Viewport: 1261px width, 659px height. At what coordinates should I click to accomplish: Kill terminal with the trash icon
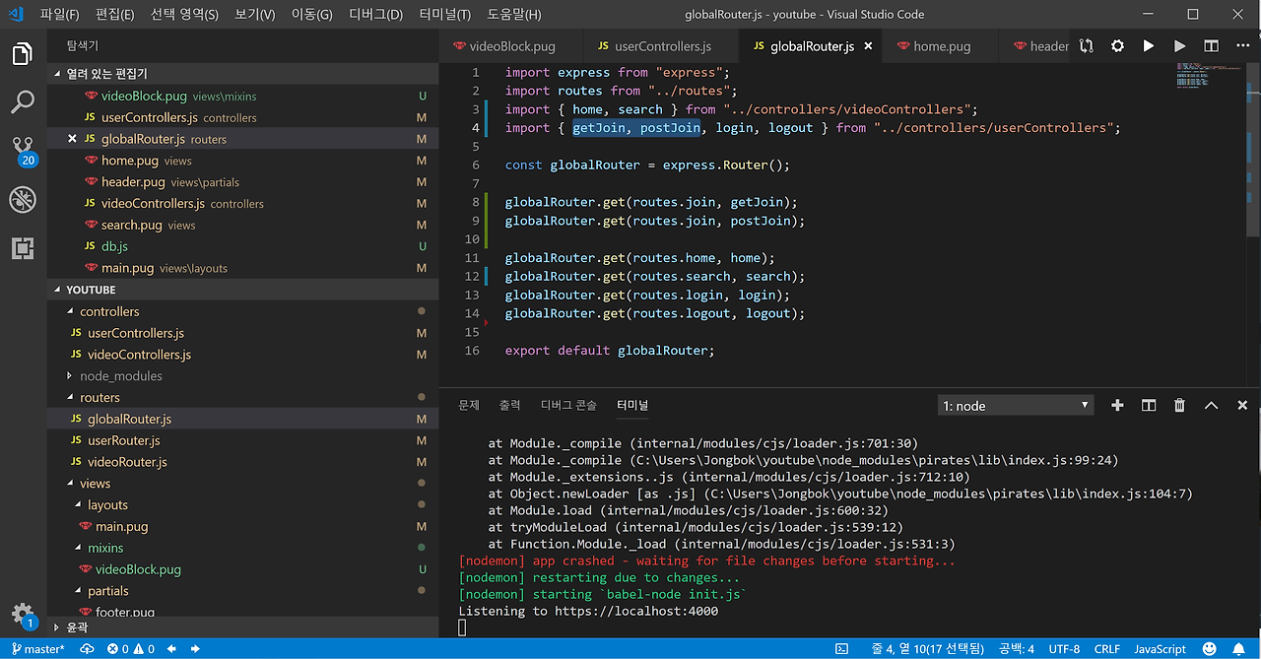click(x=1179, y=405)
